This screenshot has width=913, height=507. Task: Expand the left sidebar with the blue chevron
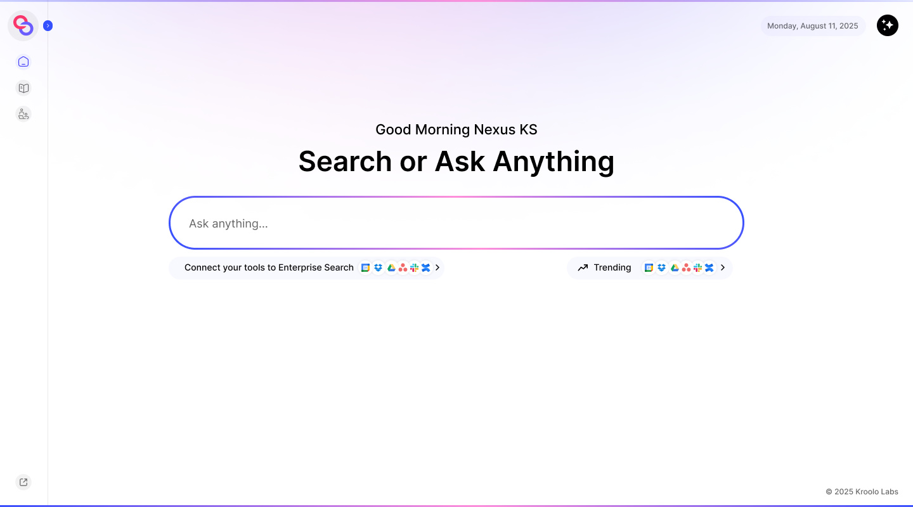tap(48, 26)
